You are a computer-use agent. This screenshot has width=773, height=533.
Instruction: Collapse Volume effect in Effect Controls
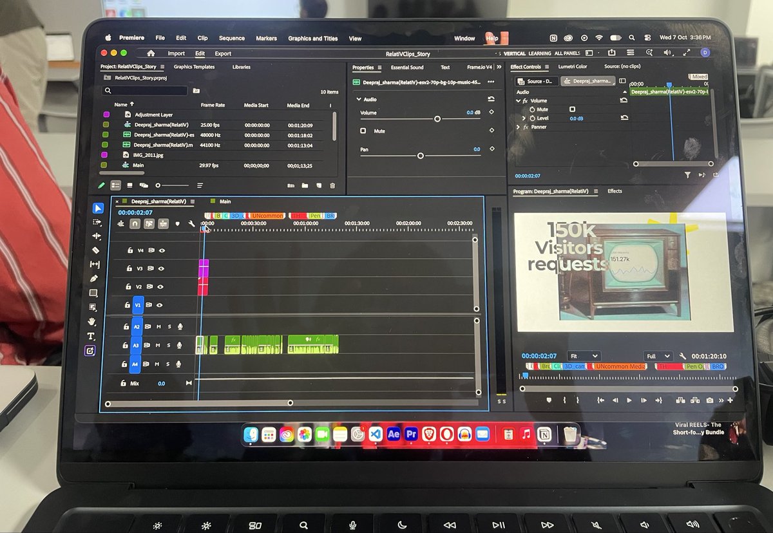[x=517, y=101]
